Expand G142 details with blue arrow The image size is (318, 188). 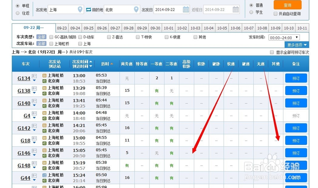tap(34, 130)
